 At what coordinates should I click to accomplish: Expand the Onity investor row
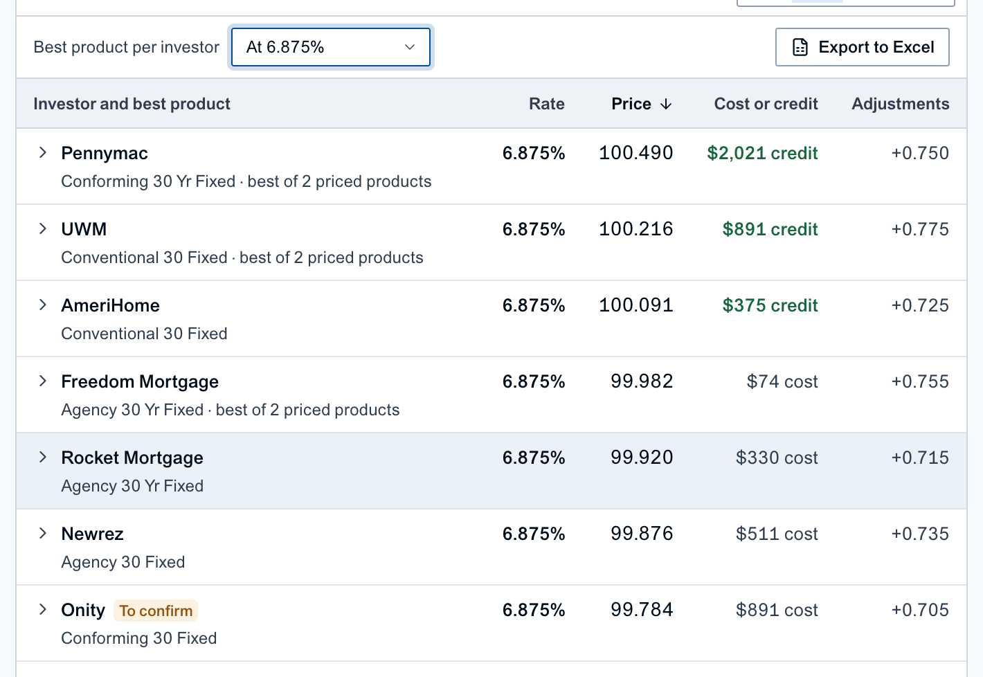pyautogui.click(x=43, y=609)
